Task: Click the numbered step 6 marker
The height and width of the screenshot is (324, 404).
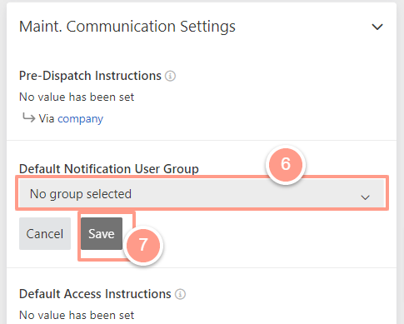Action: coord(286,164)
